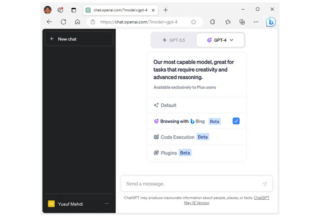Focus the Send a message field
The height and width of the screenshot is (216, 318).
coord(196,184)
